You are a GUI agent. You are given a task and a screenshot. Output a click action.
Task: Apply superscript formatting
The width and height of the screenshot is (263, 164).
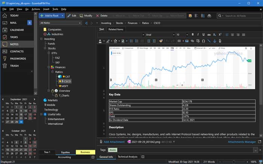click(x=220, y=34)
